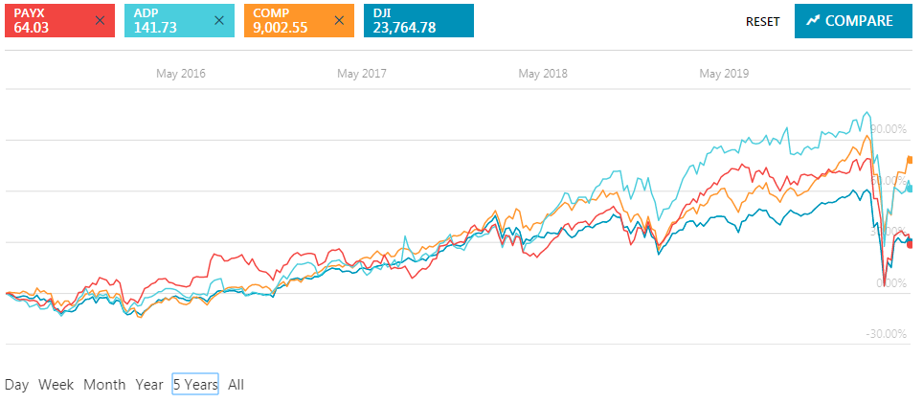Click the May 2016 timeline label

(181, 73)
